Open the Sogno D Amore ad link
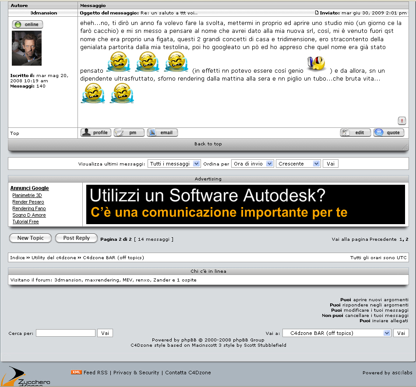Viewport: 416px width, 387px height. [x=29, y=215]
